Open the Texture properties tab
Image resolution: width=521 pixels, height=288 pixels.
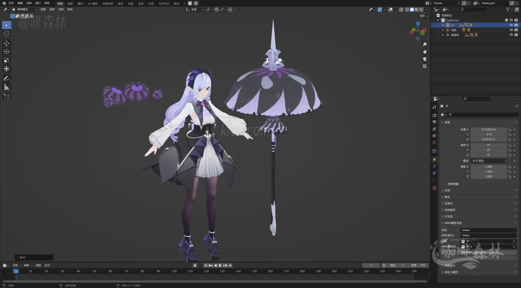pos(435,188)
